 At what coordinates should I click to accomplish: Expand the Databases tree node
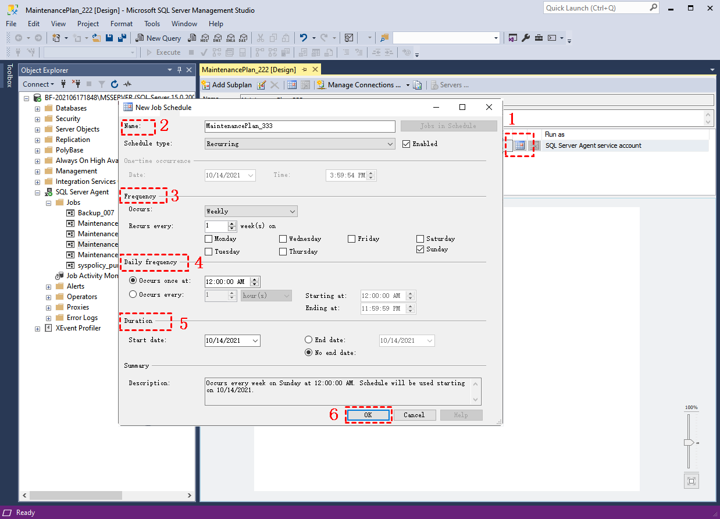pos(38,108)
